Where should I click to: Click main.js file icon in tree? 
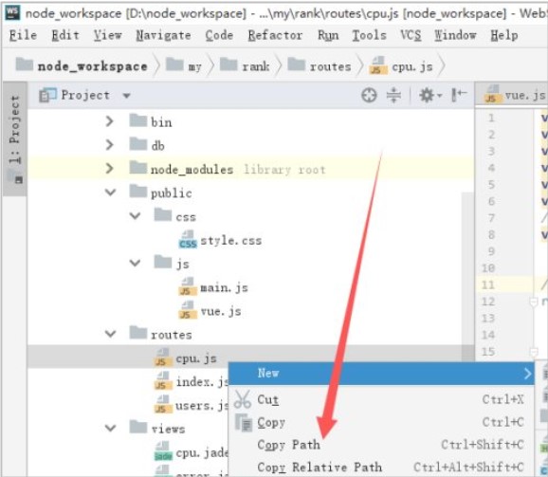[188, 287]
